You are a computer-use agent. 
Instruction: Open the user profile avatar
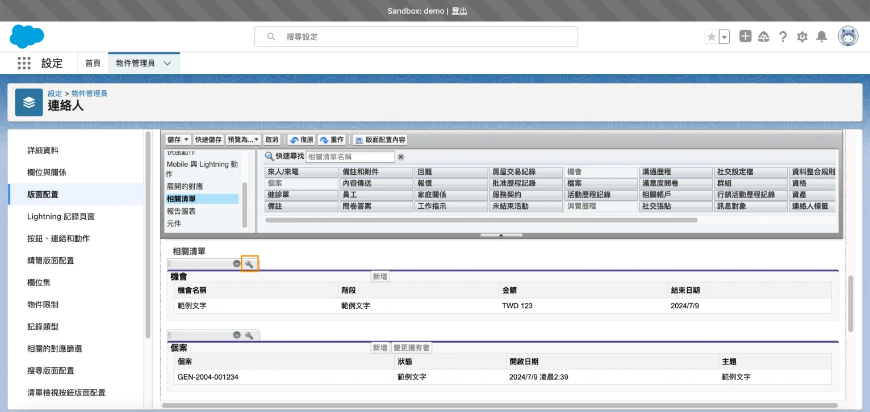pos(848,36)
